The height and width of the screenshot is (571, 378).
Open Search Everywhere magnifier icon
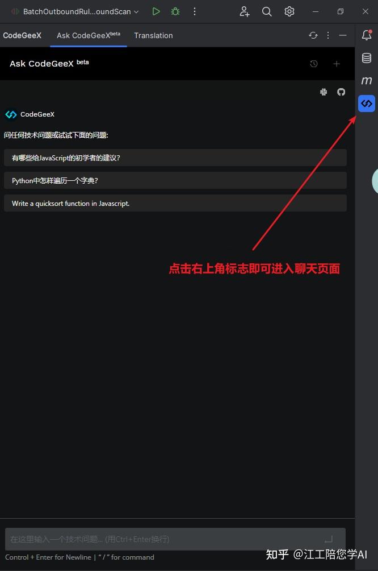tap(267, 11)
